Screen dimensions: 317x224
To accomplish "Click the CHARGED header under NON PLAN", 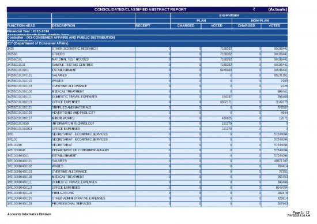I will 247,26.
